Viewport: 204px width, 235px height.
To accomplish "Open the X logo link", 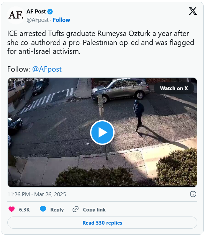I will tap(193, 11).
